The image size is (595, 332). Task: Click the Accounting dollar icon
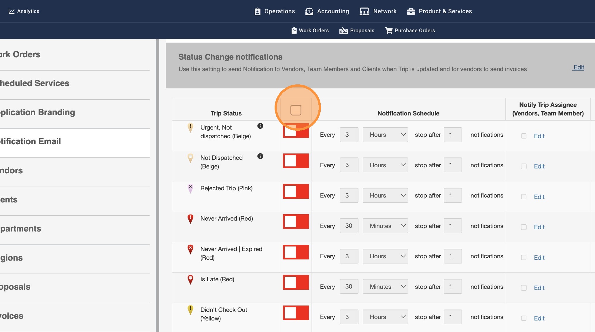point(309,11)
